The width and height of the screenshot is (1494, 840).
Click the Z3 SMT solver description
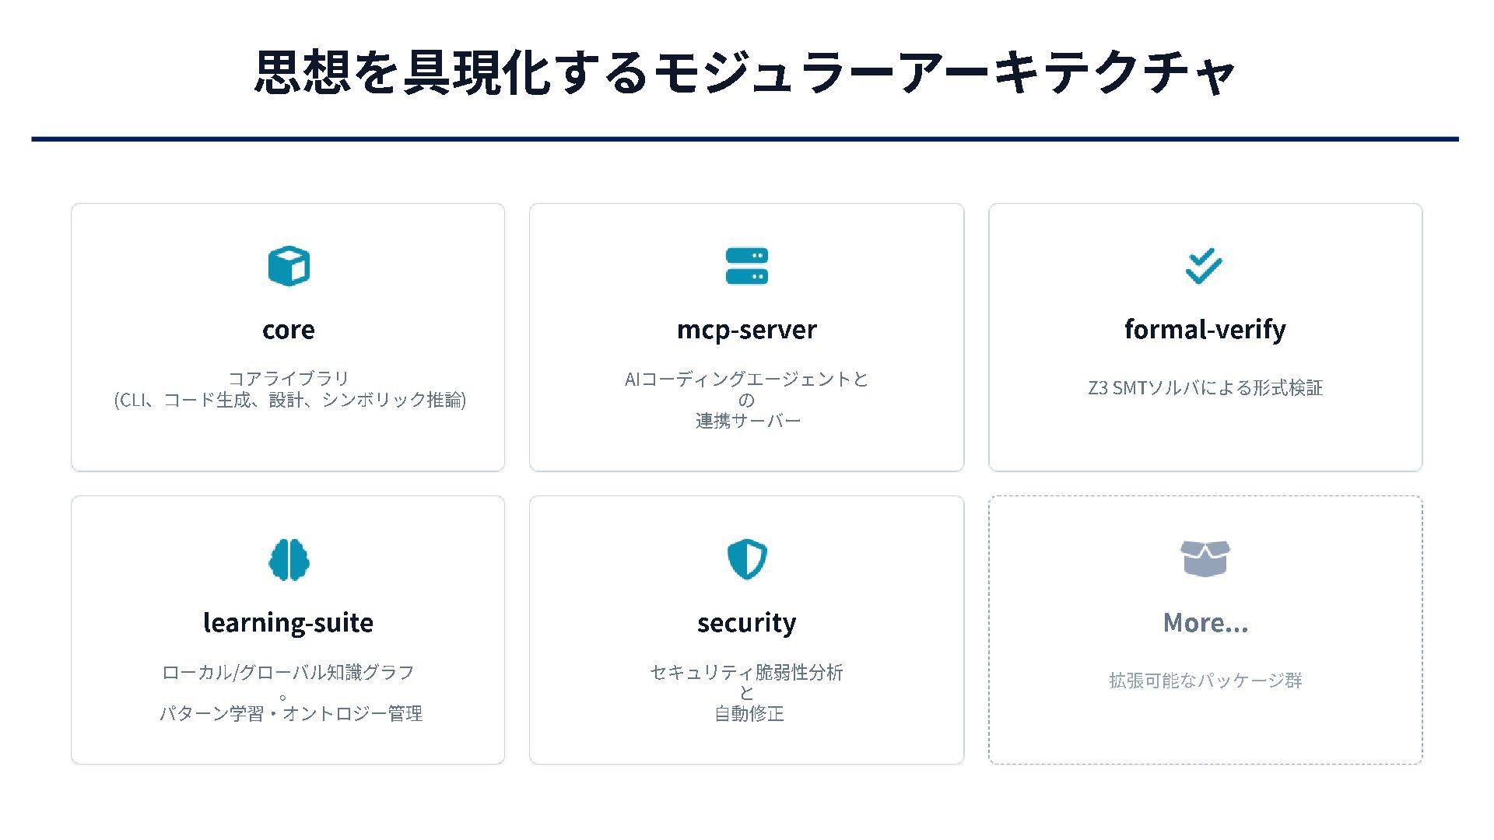click(x=1205, y=387)
